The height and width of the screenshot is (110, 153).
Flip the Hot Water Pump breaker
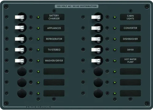pos(96,61)
